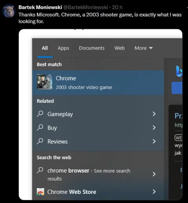
Task: Open the attached screenshot image in tweet
Action: point(101,114)
